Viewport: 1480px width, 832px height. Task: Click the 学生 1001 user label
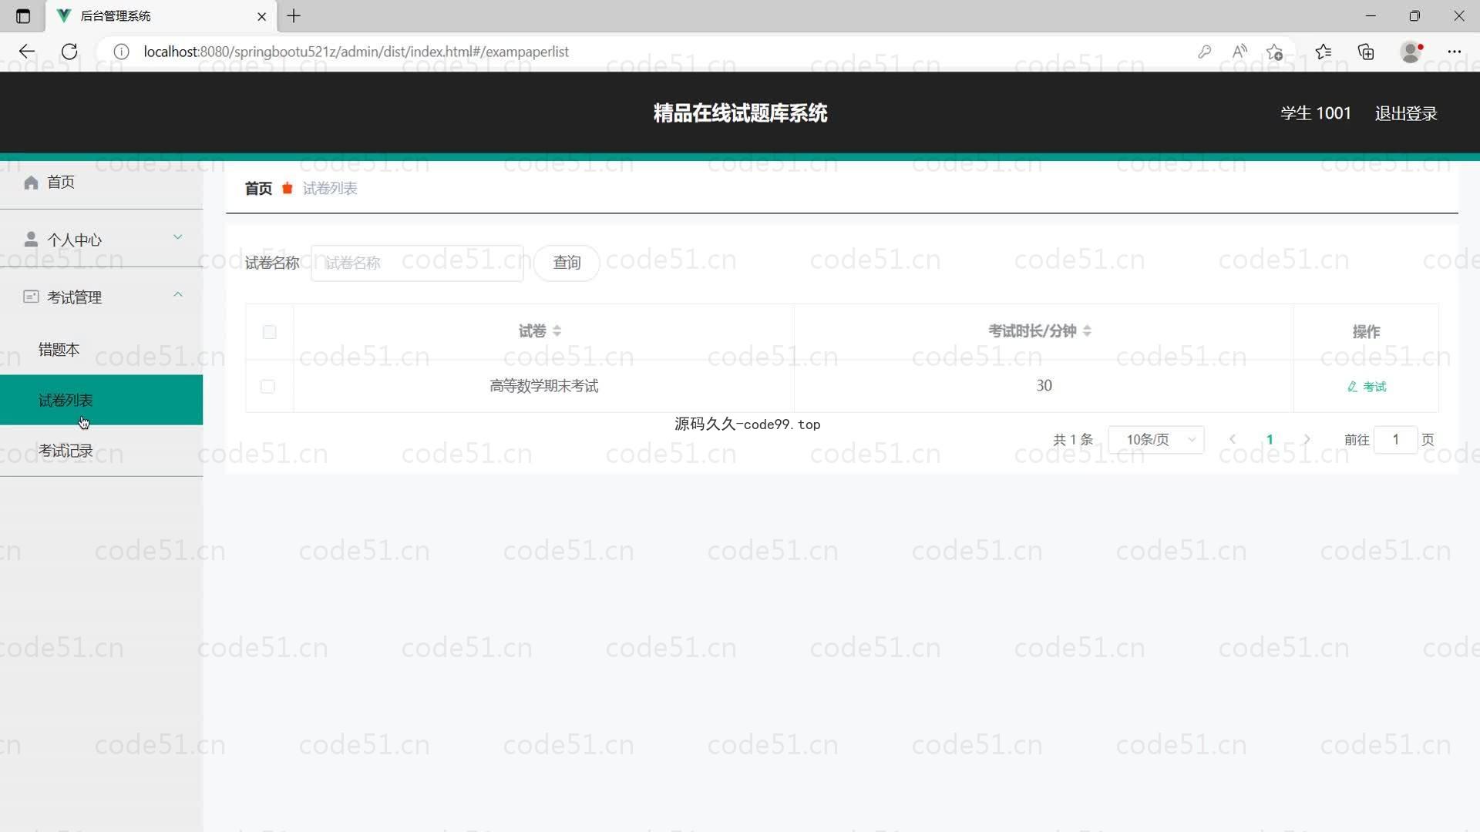[x=1315, y=113]
